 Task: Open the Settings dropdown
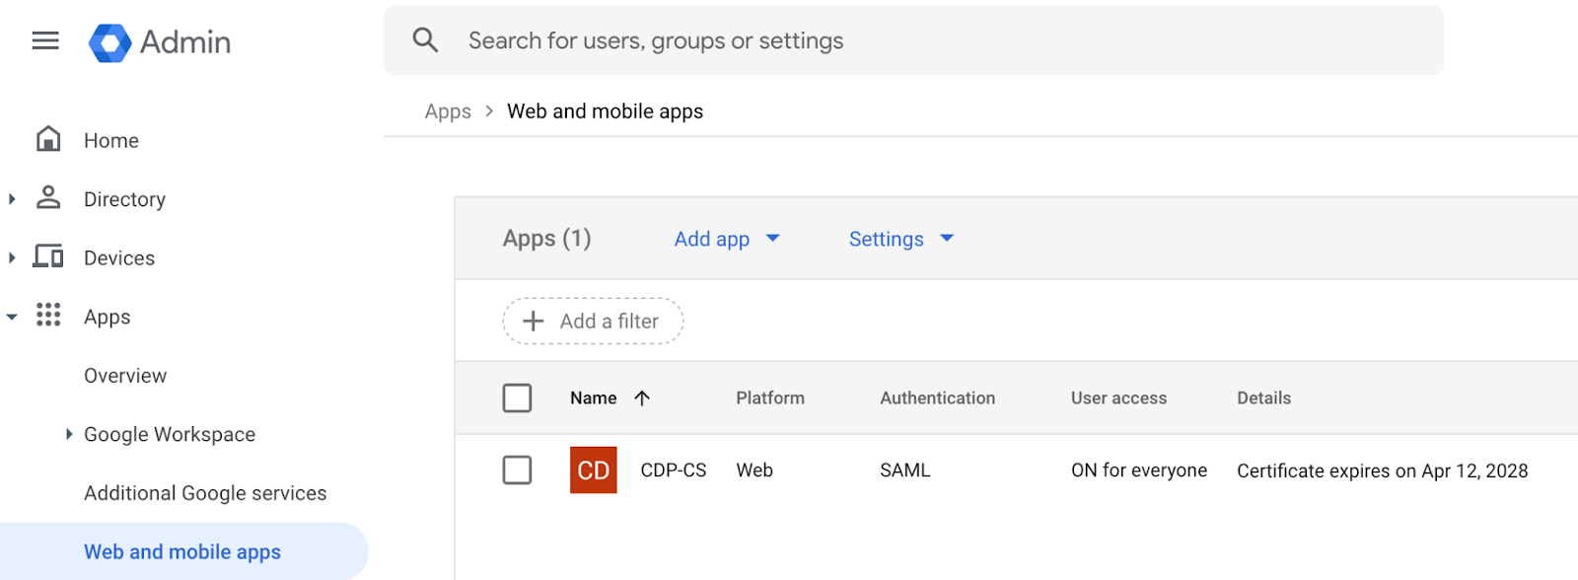pos(901,239)
